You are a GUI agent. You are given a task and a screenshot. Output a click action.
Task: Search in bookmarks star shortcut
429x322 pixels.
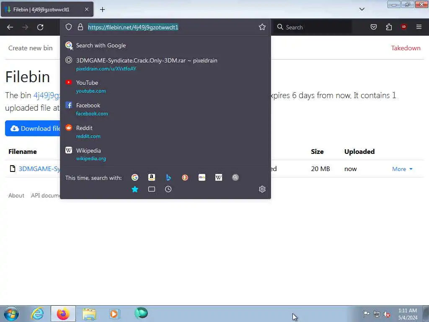[135, 189]
